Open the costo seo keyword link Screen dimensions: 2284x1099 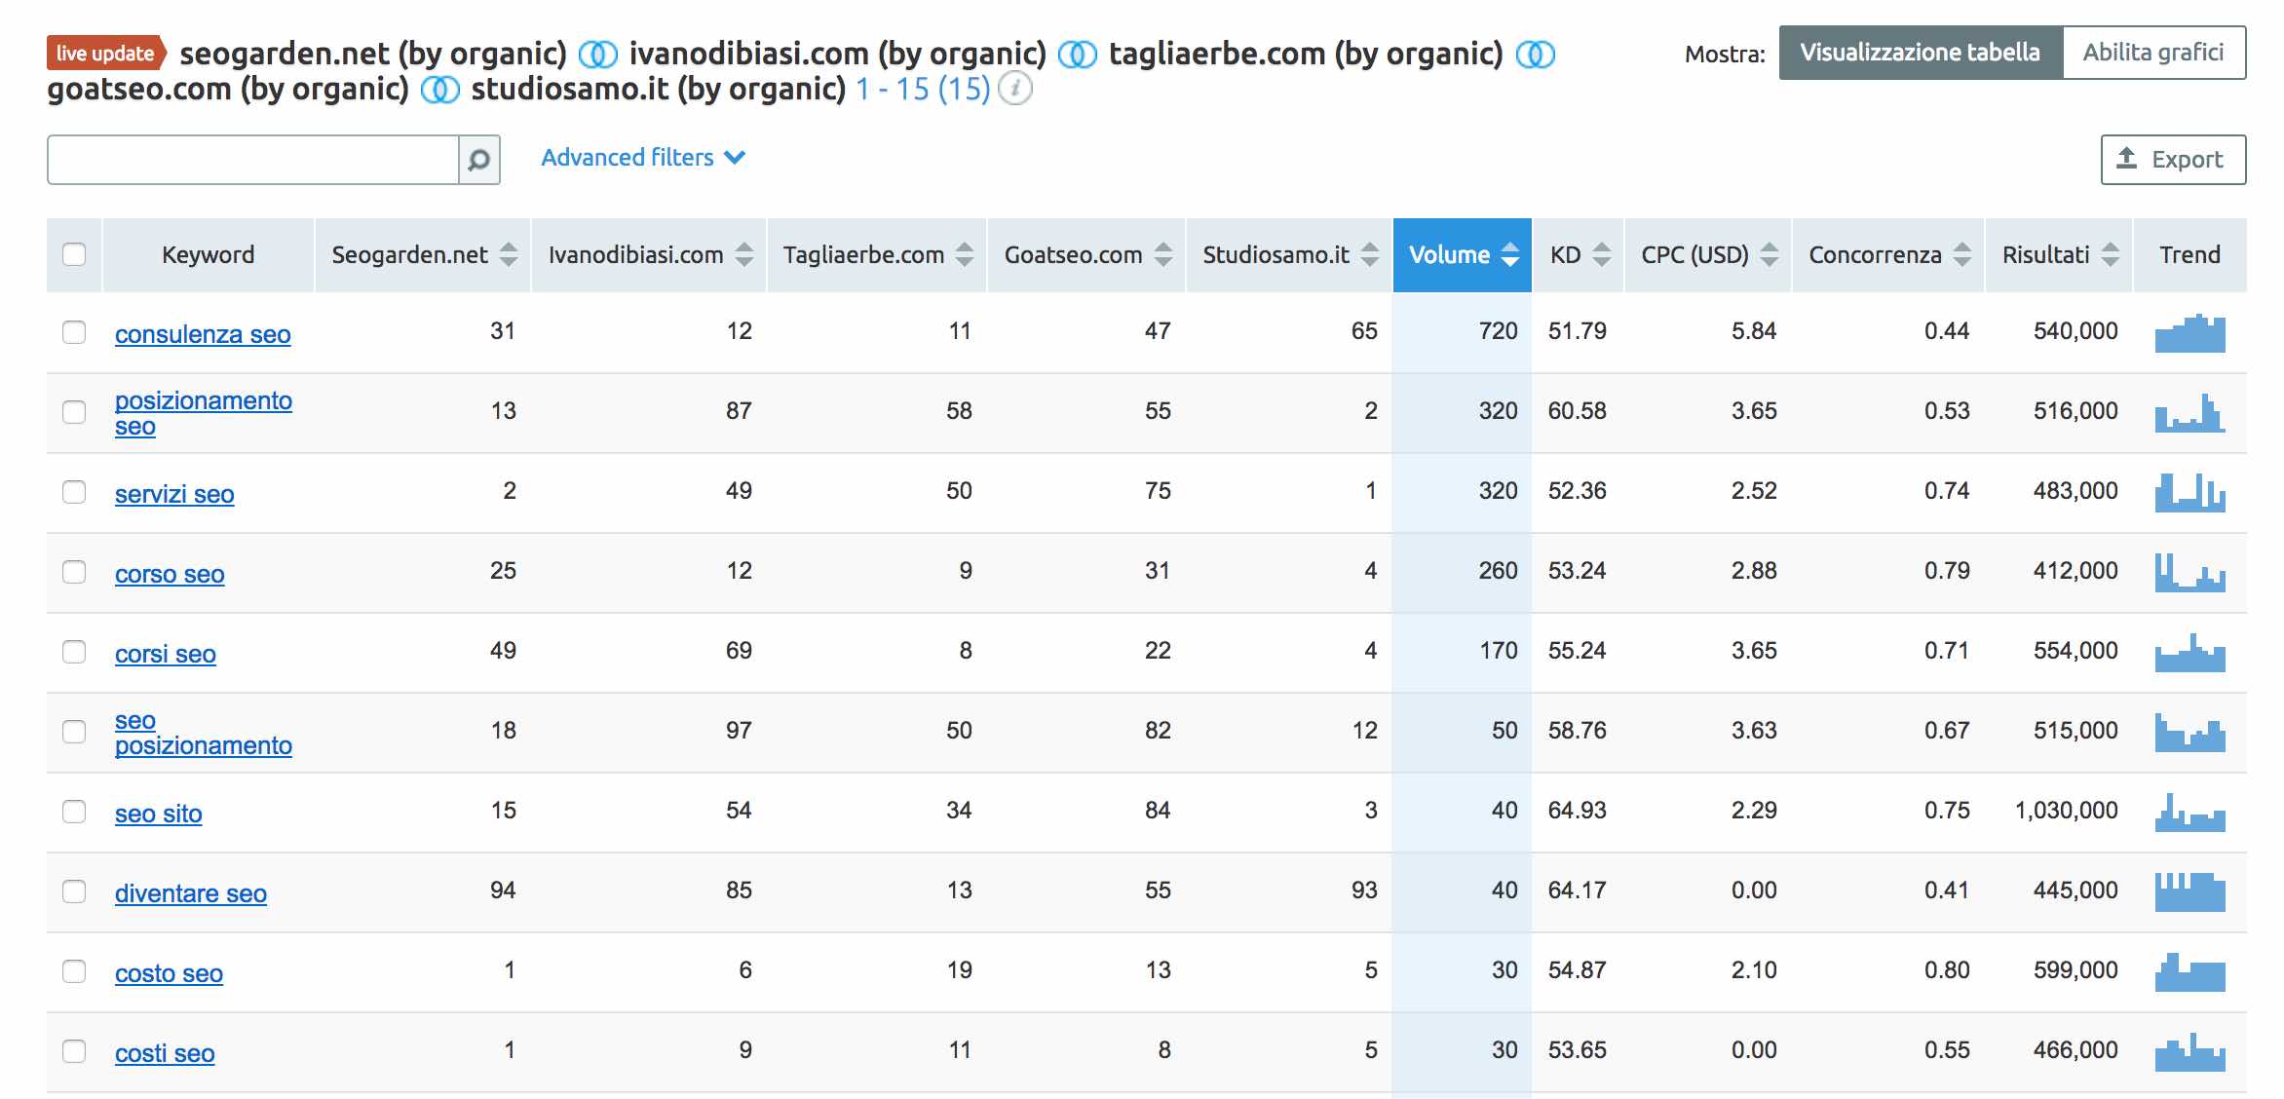169,973
